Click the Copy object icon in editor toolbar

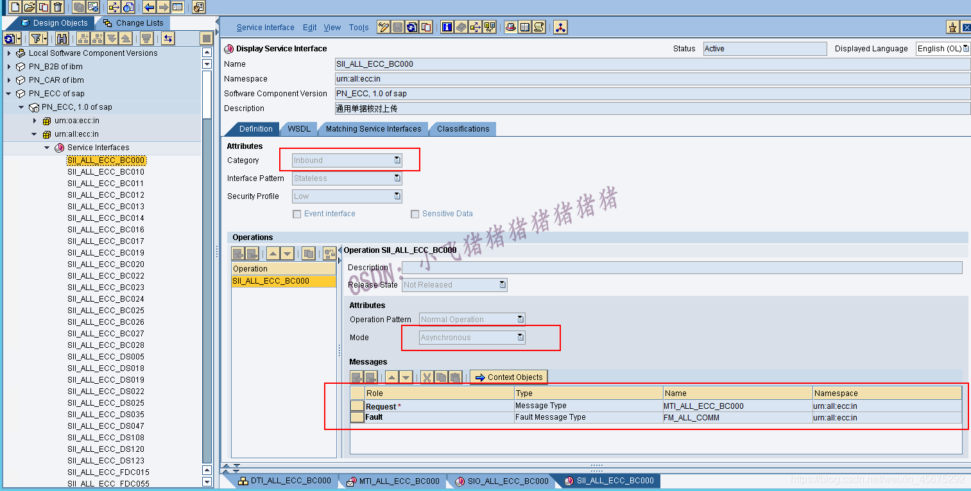click(x=426, y=27)
